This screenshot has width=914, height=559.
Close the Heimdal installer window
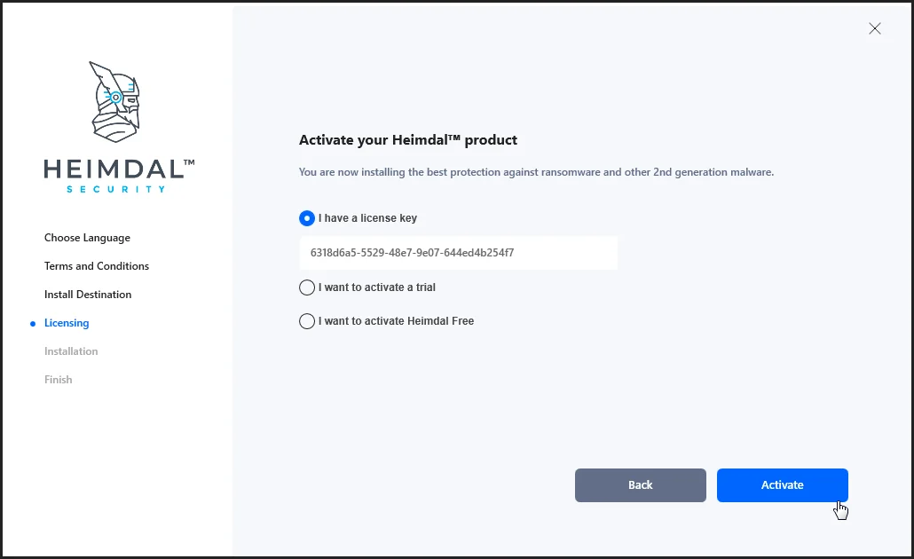874,28
